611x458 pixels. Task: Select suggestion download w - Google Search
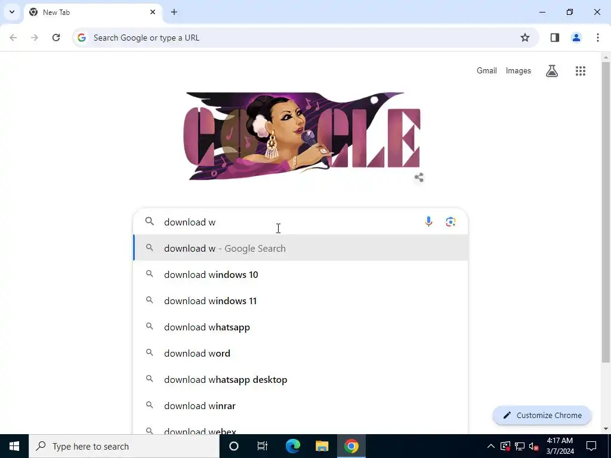301,248
